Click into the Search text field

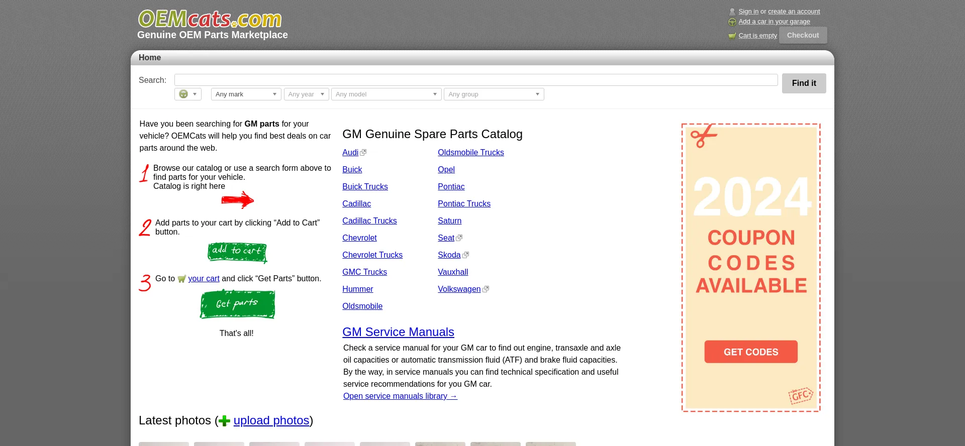[x=476, y=80]
